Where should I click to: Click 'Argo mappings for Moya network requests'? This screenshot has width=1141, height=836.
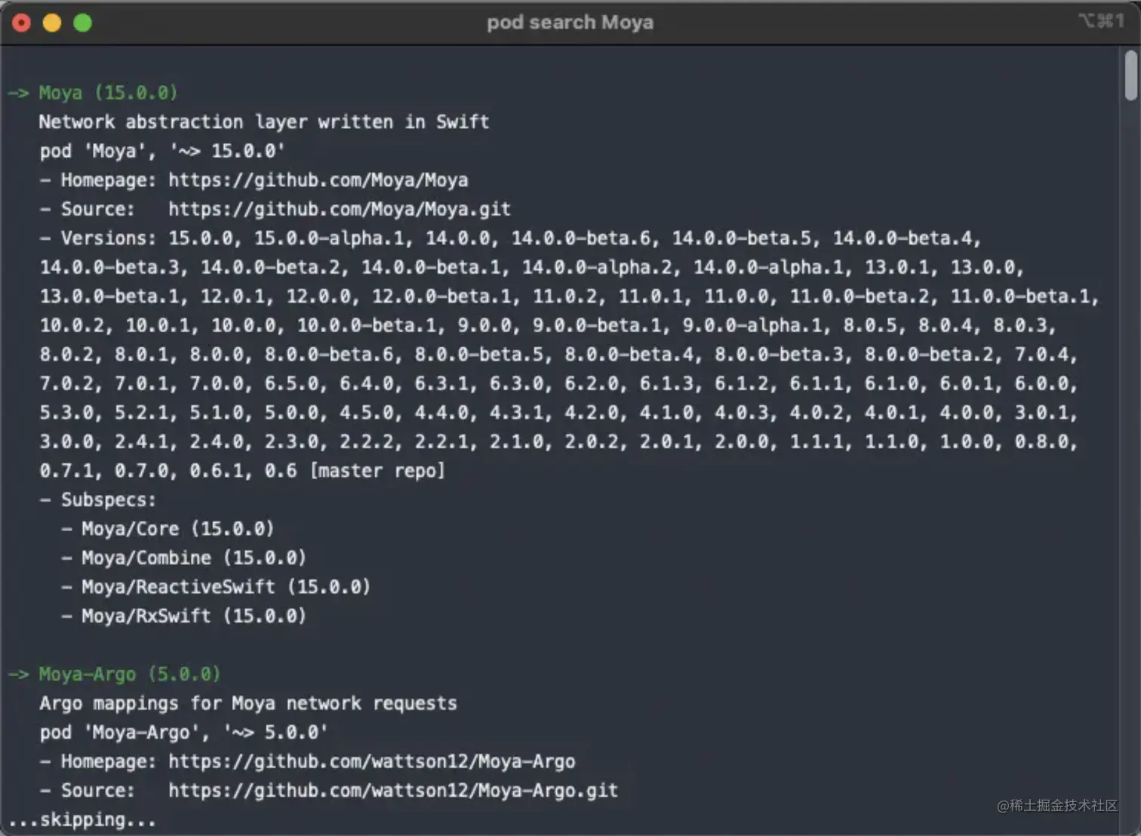click(x=248, y=703)
